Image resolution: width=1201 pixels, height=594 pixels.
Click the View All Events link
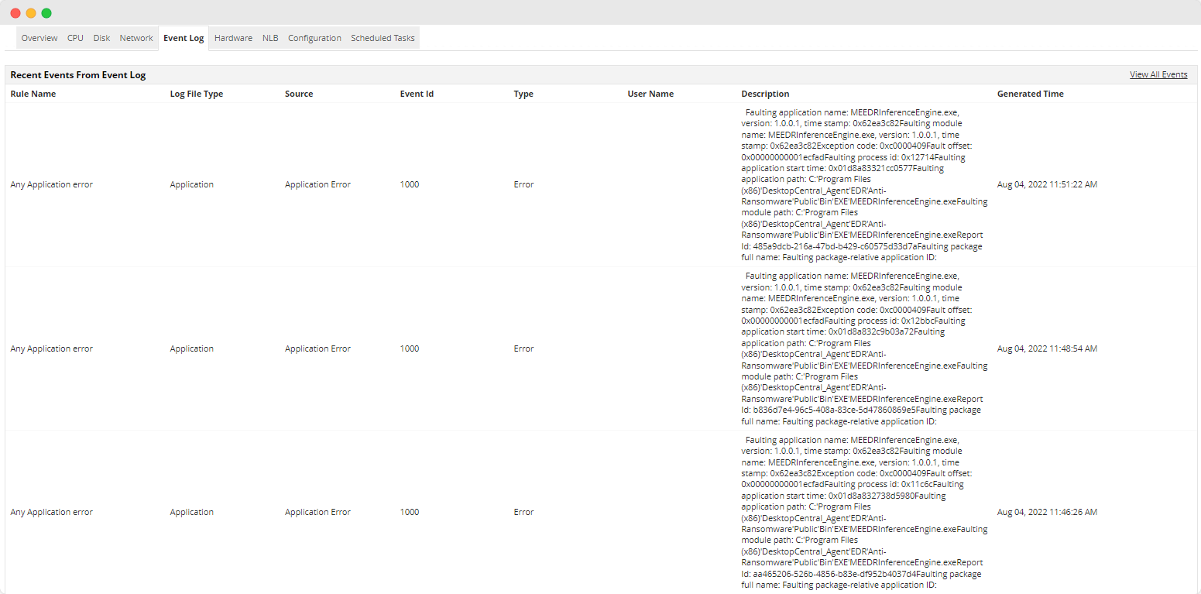(x=1158, y=74)
